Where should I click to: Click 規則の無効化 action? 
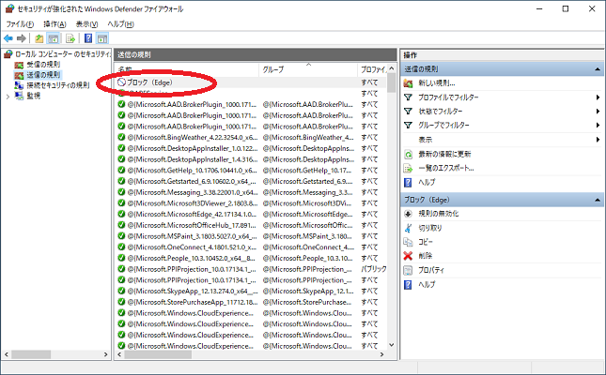coord(438,214)
